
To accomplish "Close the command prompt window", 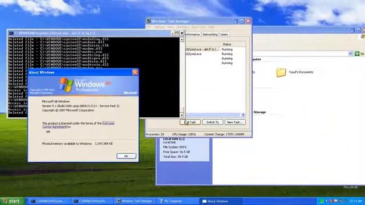I will (x=182, y=33).
